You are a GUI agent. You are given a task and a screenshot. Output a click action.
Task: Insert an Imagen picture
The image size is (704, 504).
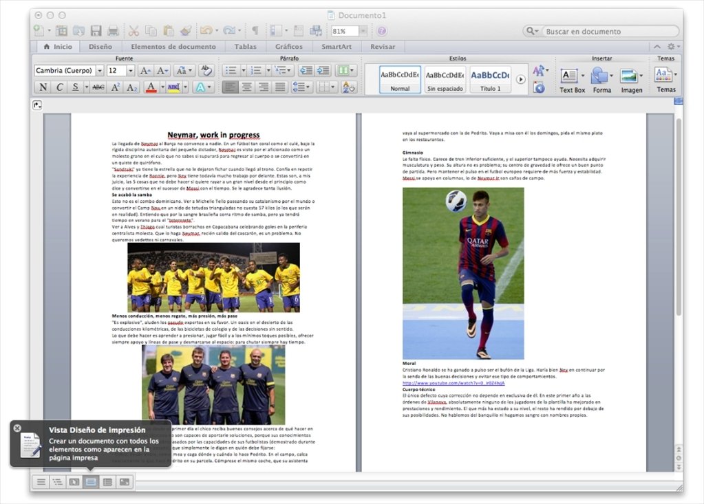tap(631, 80)
